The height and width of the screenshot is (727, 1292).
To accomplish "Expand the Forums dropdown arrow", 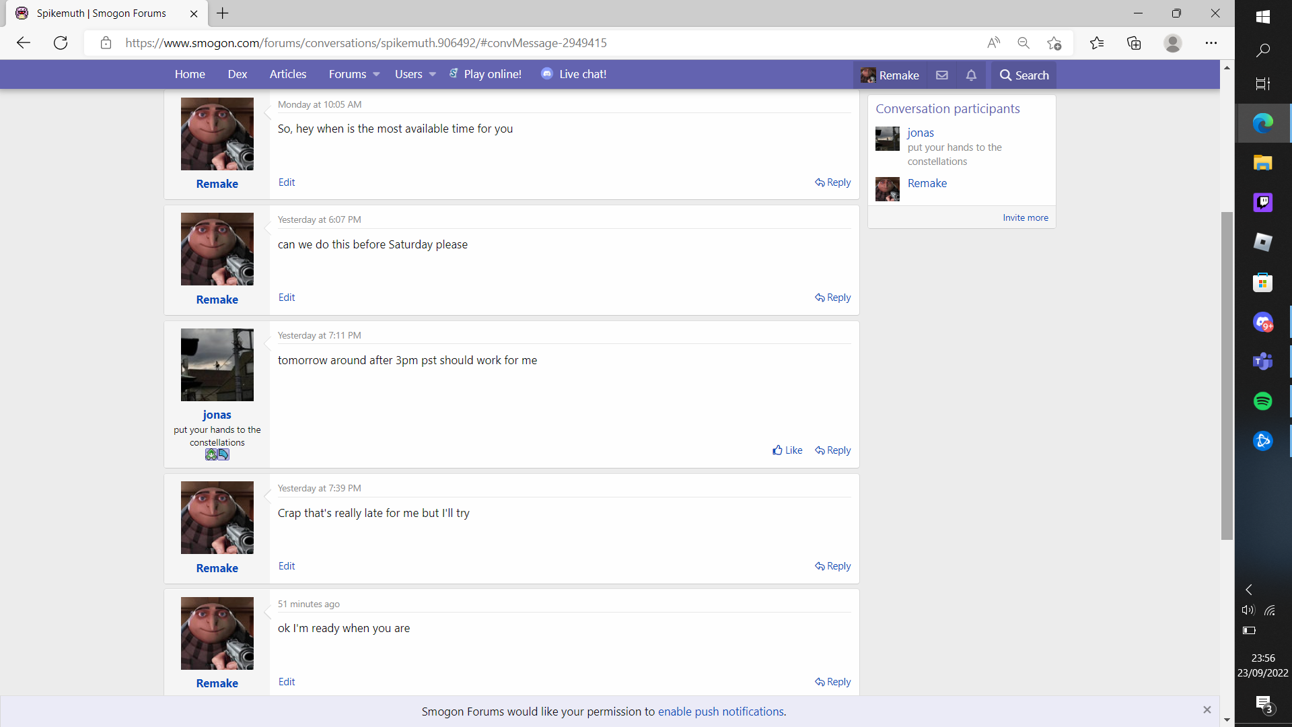I will [x=376, y=75].
